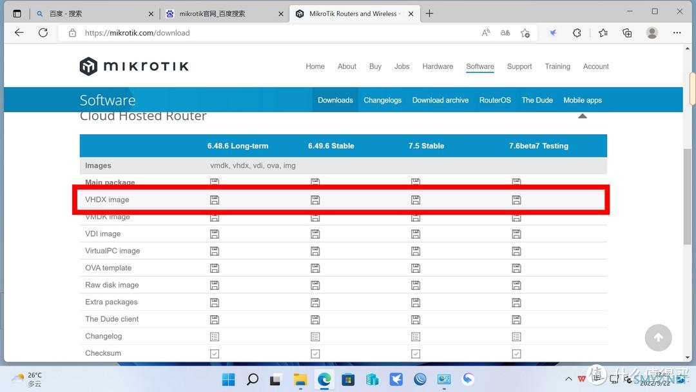Open Changelog for 6.49.6 Stable

[315, 337]
